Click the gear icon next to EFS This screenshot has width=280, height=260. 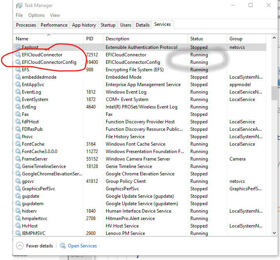(18, 69)
